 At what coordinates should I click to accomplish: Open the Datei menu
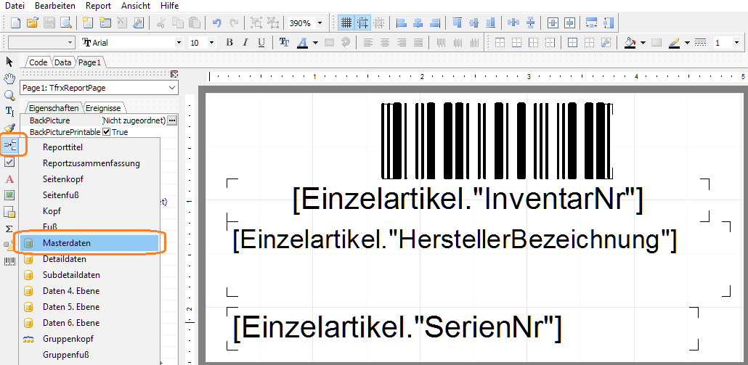(x=15, y=6)
